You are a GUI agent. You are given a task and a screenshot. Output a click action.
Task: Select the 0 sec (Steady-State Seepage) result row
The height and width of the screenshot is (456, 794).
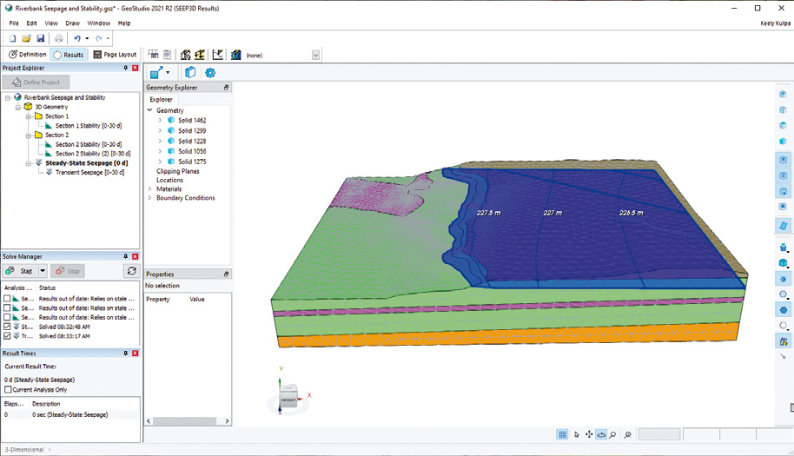point(70,414)
